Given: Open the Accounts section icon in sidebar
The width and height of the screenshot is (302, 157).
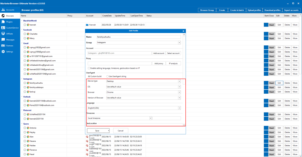Looking at the screenshot, I should [4, 10].
